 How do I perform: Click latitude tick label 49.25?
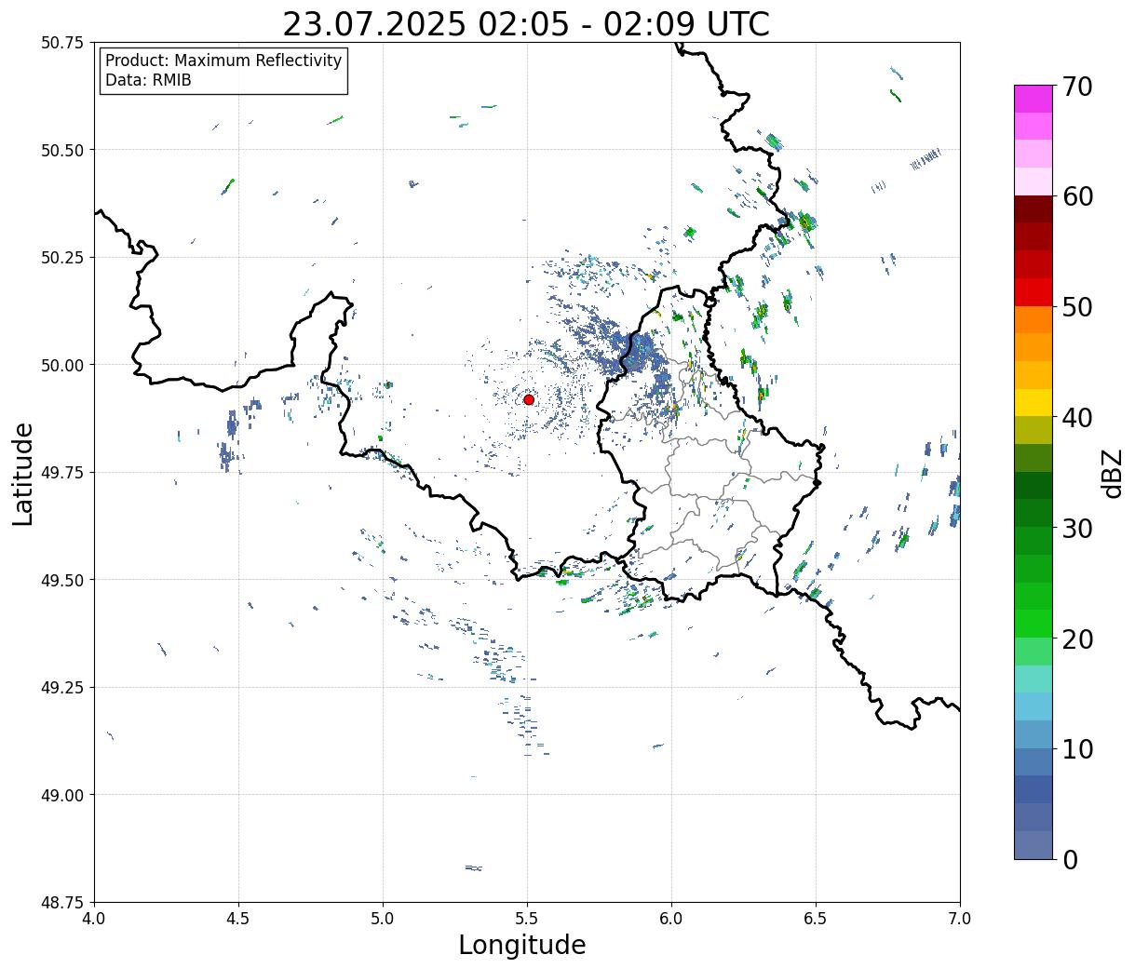[62, 688]
